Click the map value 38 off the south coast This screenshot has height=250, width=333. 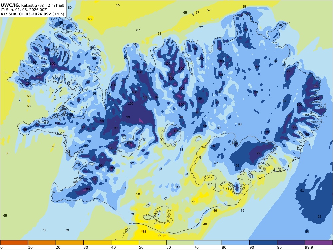point(144,232)
